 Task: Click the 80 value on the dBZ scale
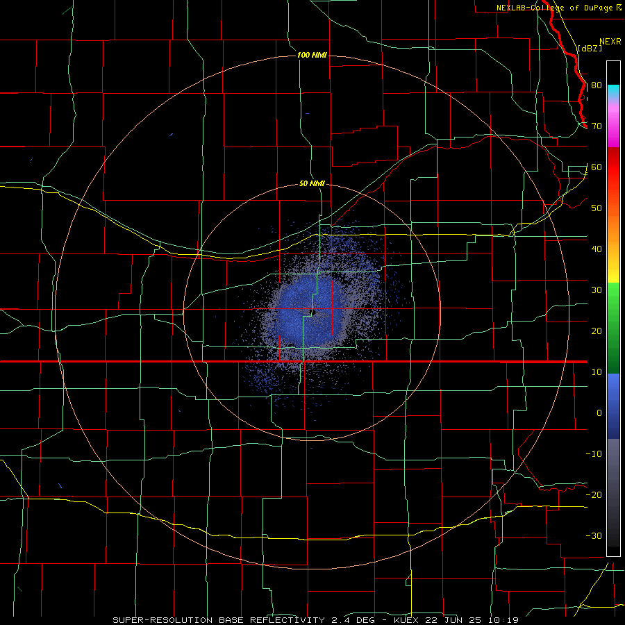point(597,85)
